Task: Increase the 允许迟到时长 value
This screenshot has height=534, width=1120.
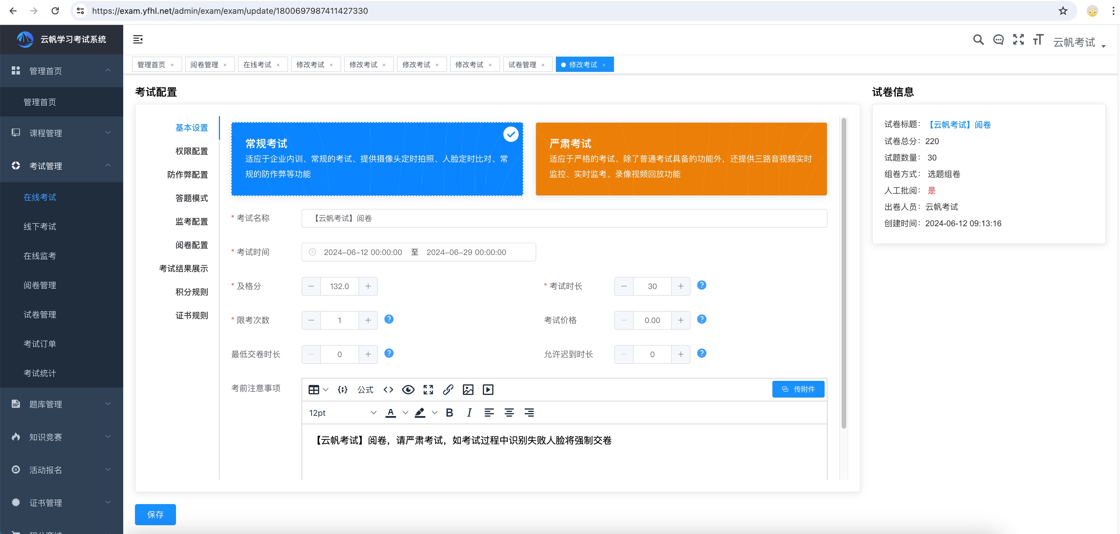Action: point(681,354)
